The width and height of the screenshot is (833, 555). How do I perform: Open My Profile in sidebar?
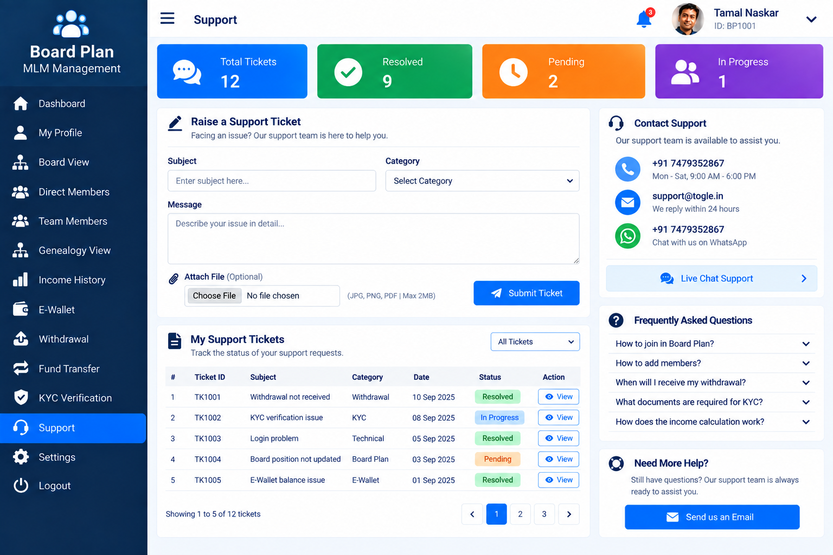click(x=73, y=133)
